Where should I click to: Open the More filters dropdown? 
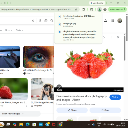click(x=8, y=30)
